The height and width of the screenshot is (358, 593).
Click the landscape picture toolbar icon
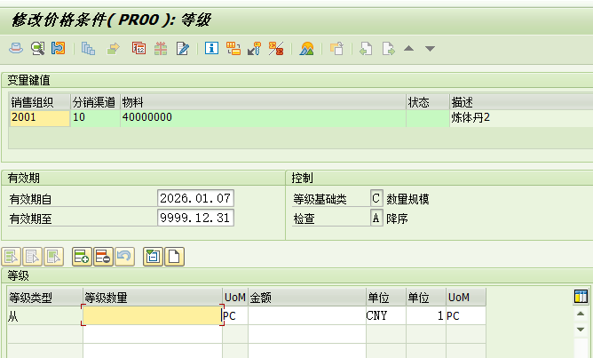coord(306,48)
